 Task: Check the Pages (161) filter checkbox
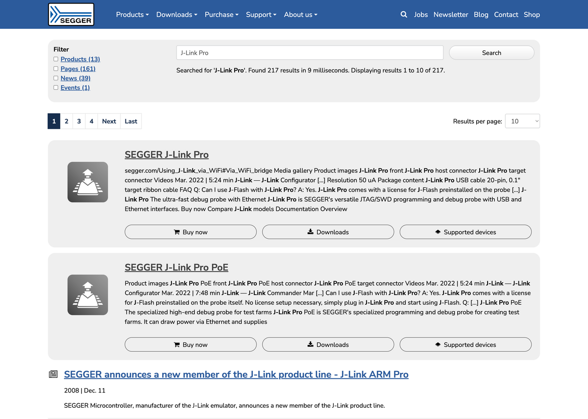coord(56,69)
